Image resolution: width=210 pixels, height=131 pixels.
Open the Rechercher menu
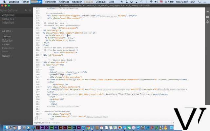tap(50, 2)
